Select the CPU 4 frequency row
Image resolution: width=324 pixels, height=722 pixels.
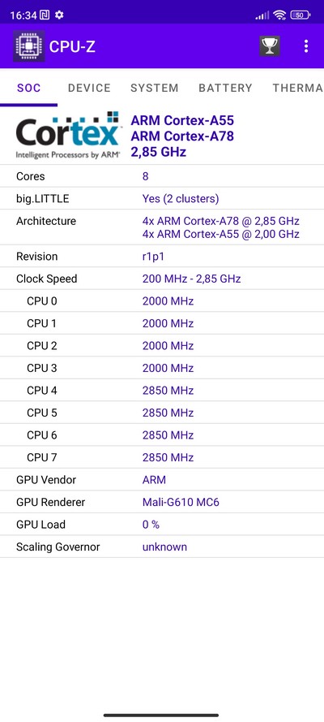click(162, 391)
